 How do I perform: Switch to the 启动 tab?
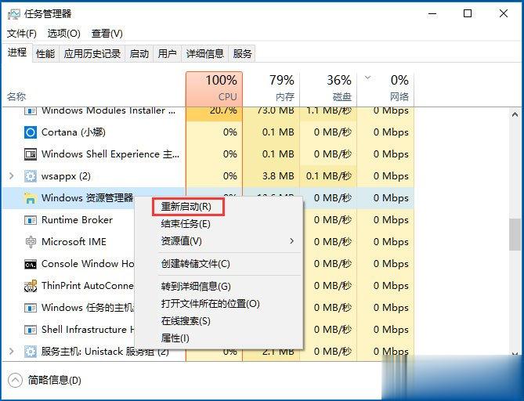pyautogui.click(x=139, y=53)
